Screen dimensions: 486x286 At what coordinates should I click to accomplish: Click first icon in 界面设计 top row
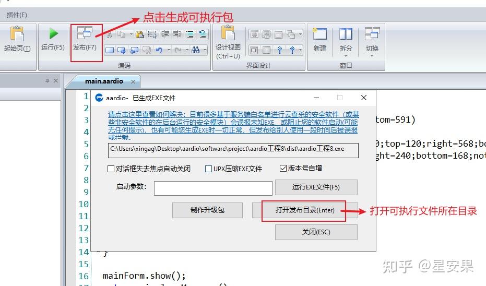coord(254,34)
